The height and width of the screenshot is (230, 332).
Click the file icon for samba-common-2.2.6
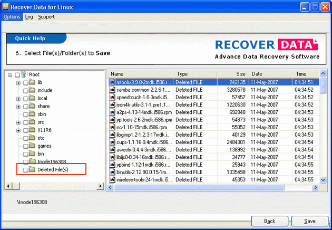[x=112, y=90]
